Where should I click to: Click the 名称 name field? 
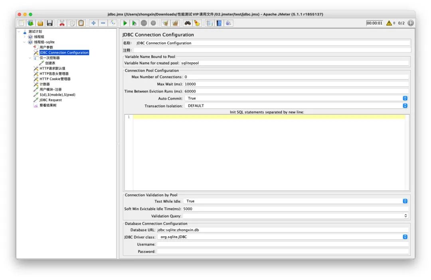(273, 43)
